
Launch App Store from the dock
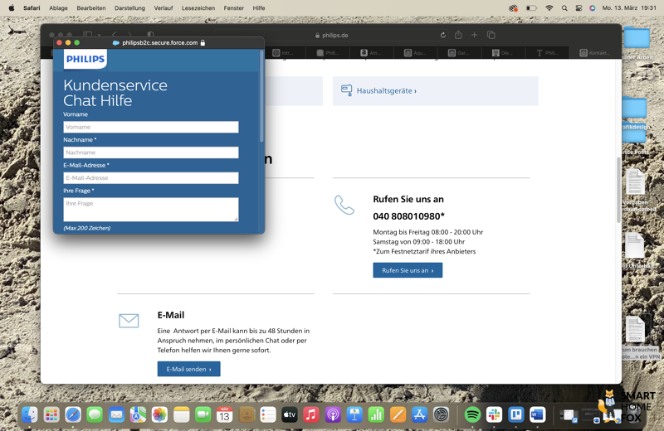tap(419, 414)
